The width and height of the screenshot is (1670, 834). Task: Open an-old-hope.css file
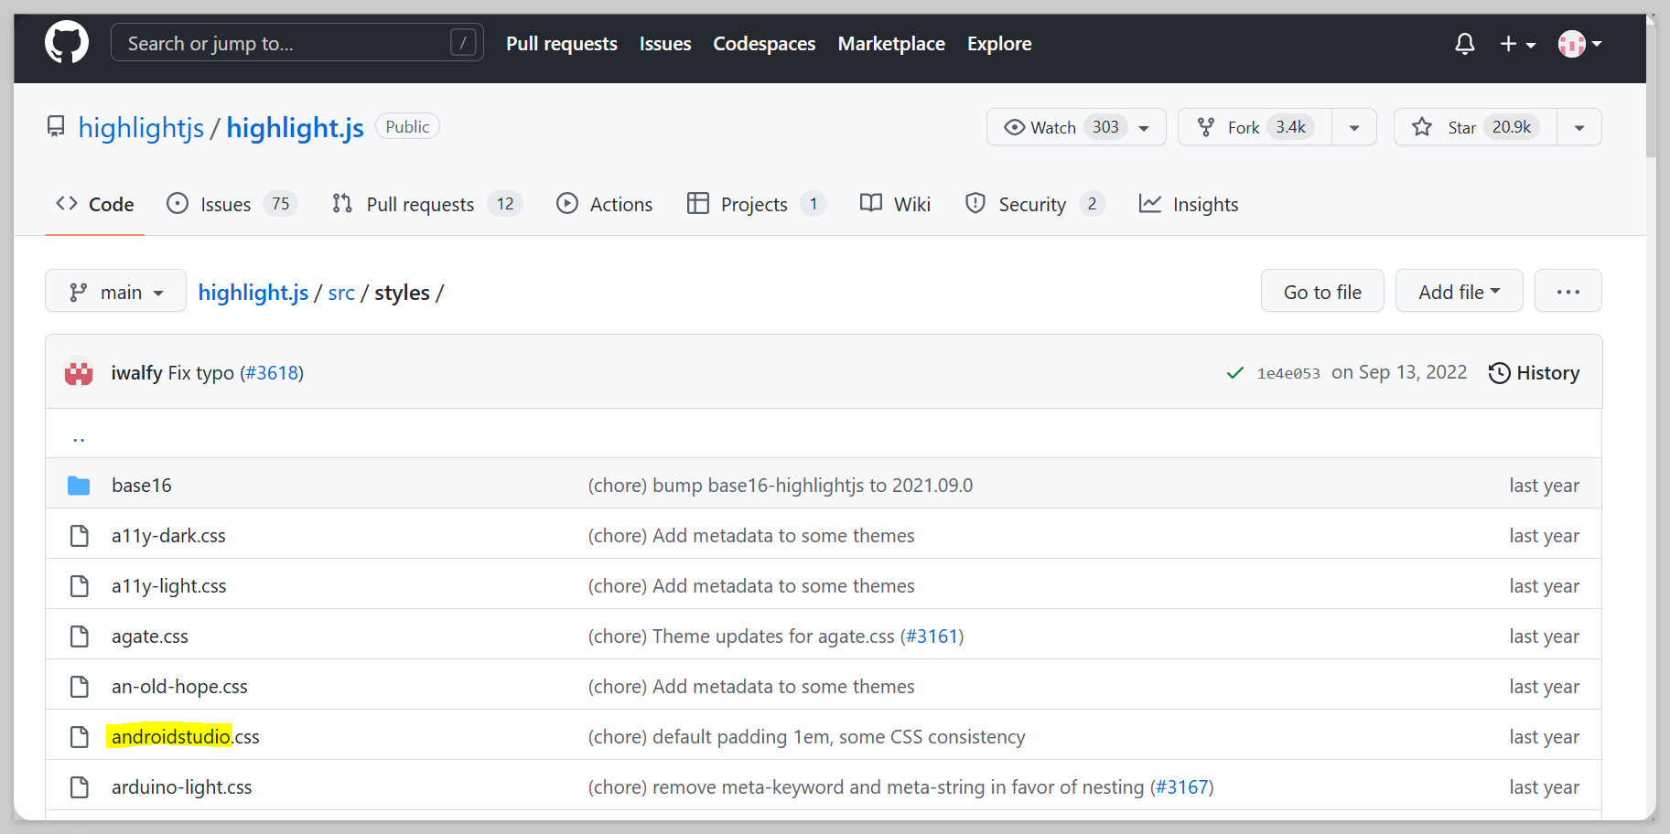coord(179,687)
